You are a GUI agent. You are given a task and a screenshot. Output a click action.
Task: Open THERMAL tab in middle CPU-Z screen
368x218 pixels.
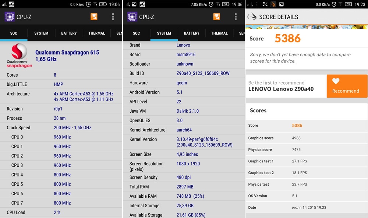click(219, 33)
